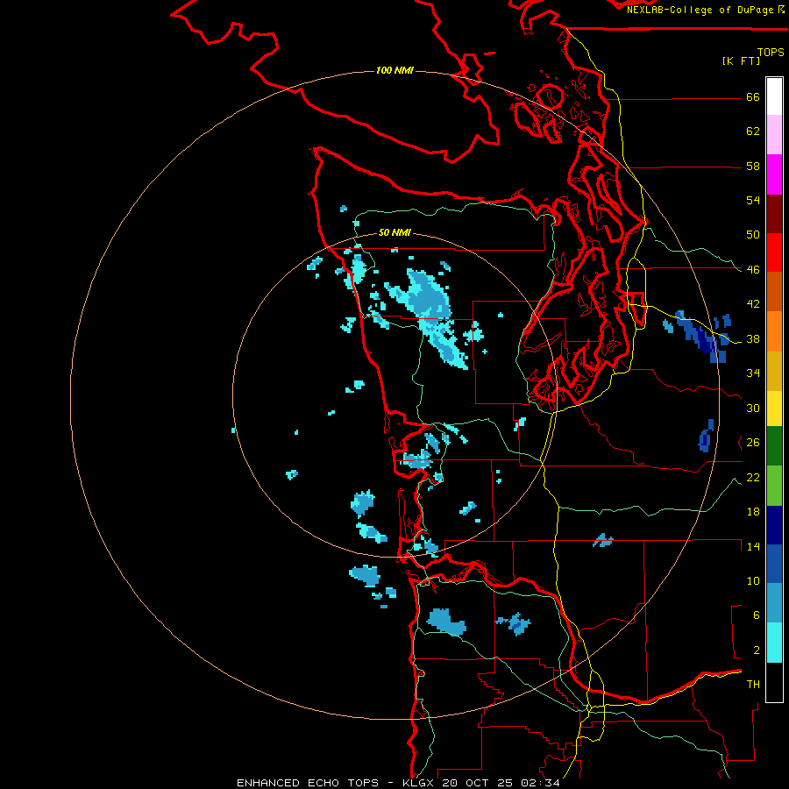Click the light green legend swatch

click(x=774, y=486)
